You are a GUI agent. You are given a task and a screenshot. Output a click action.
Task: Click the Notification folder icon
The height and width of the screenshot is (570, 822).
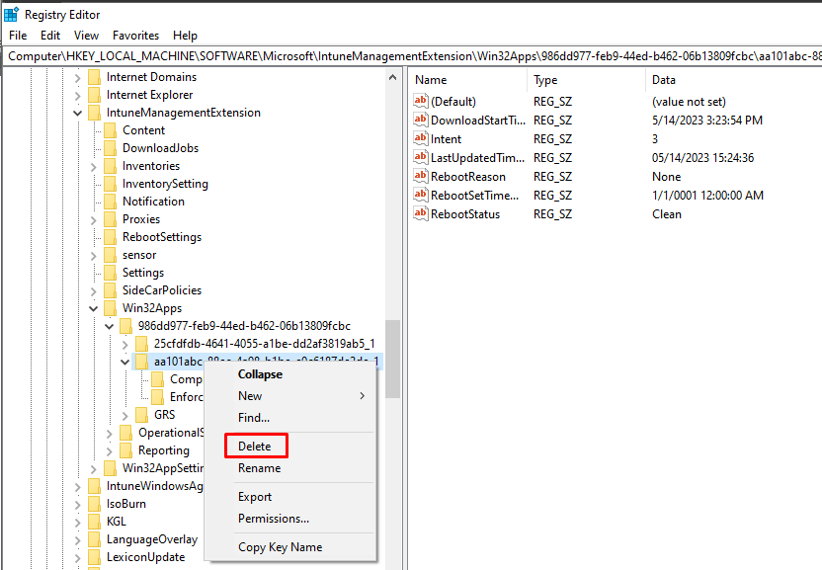click(x=110, y=202)
